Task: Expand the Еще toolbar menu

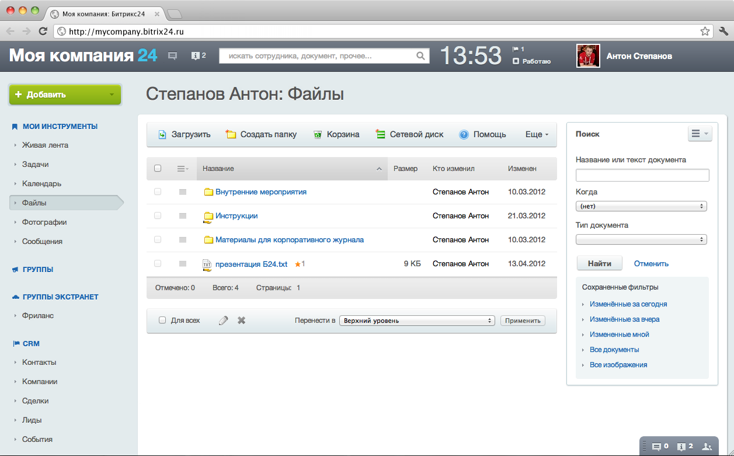Action: [537, 134]
